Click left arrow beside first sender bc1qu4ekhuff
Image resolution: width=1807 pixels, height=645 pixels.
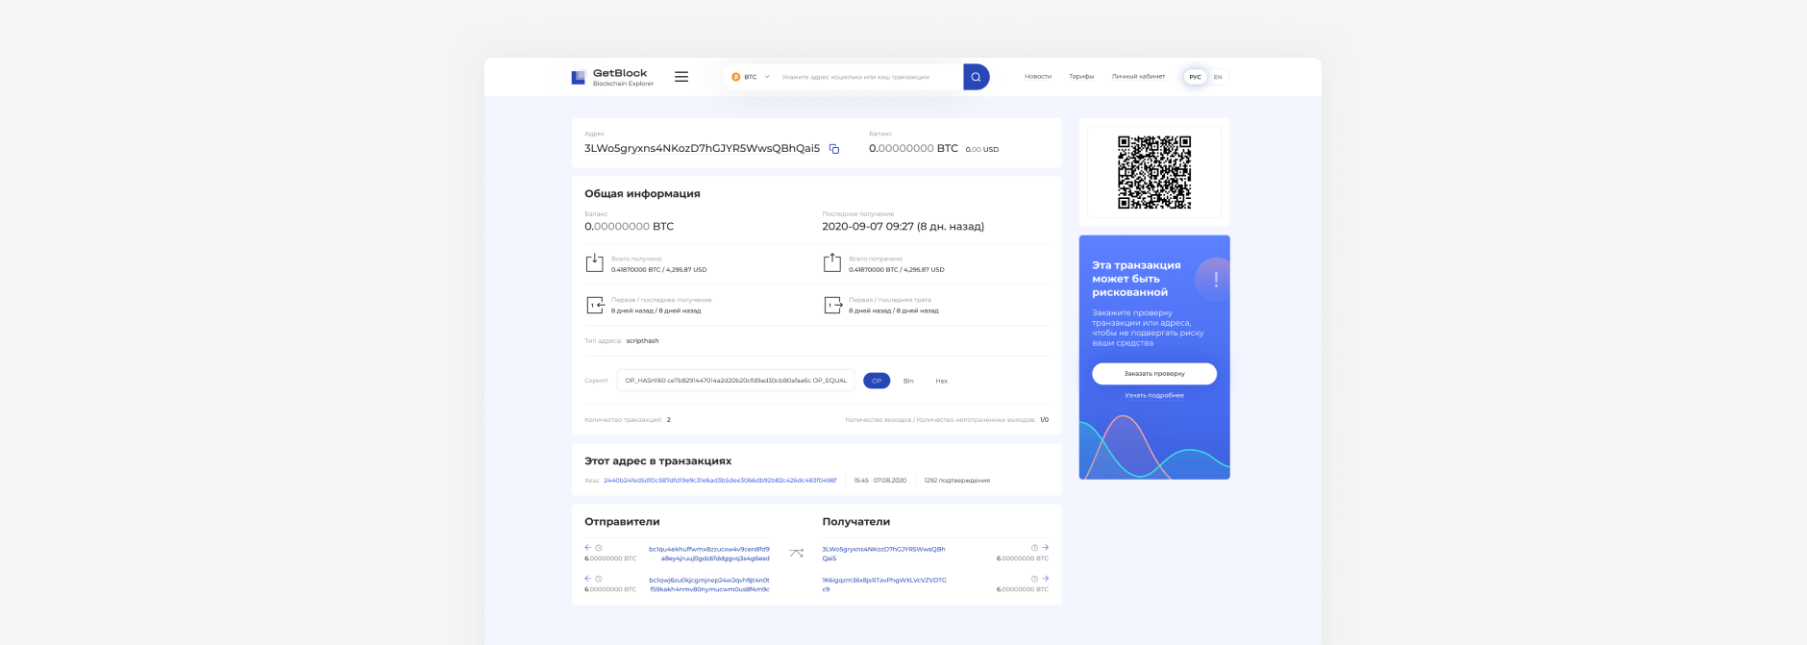588,548
